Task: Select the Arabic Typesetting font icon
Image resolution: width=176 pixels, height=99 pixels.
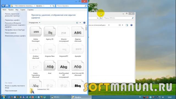Action: pyautogui.click(x=35, y=66)
